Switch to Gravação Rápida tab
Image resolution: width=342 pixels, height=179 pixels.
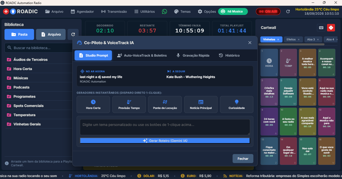pos(193,55)
